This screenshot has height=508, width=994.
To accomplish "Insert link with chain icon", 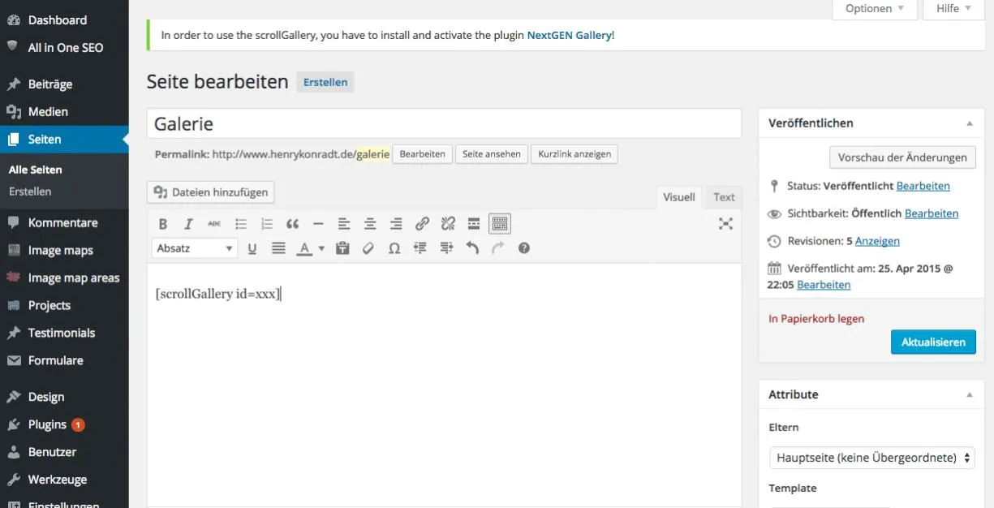I will pos(422,224).
